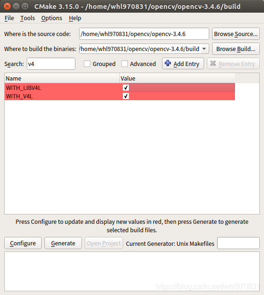This screenshot has width=264, height=295.
Task: Open the Tools menu
Action: click(x=28, y=18)
